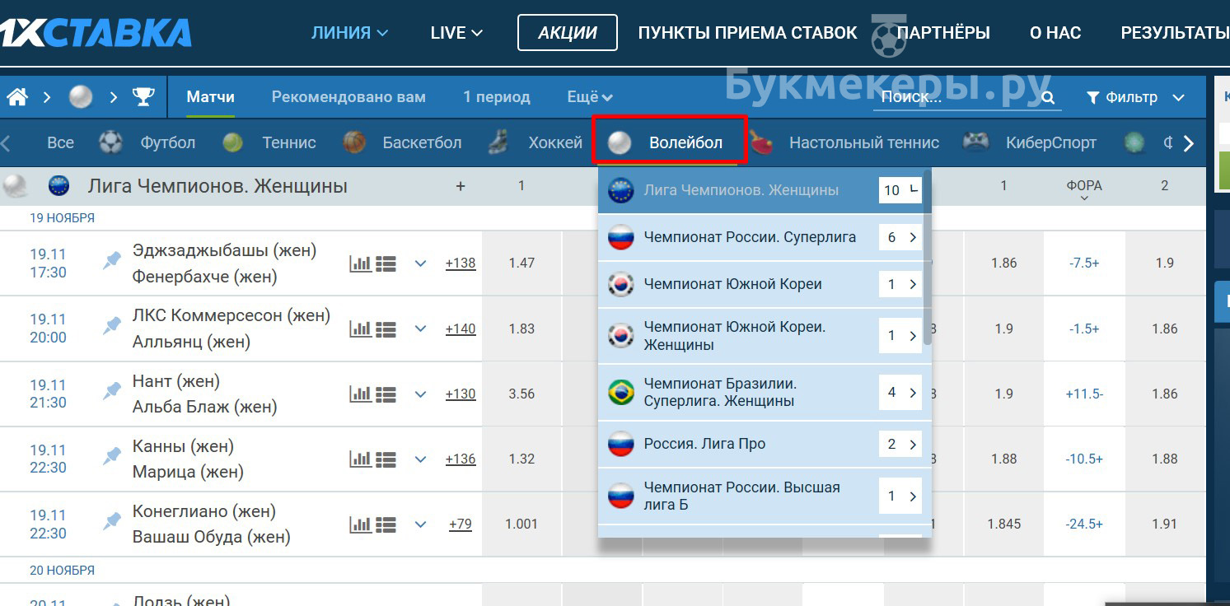Viewport: 1230px width, 606px height.
Task: Select the Баскетбол sport icon
Action: click(x=354, y=142)
